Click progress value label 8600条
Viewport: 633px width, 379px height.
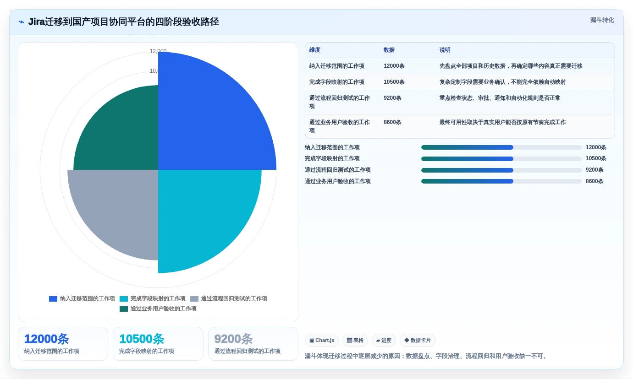[x=594, y=181]
